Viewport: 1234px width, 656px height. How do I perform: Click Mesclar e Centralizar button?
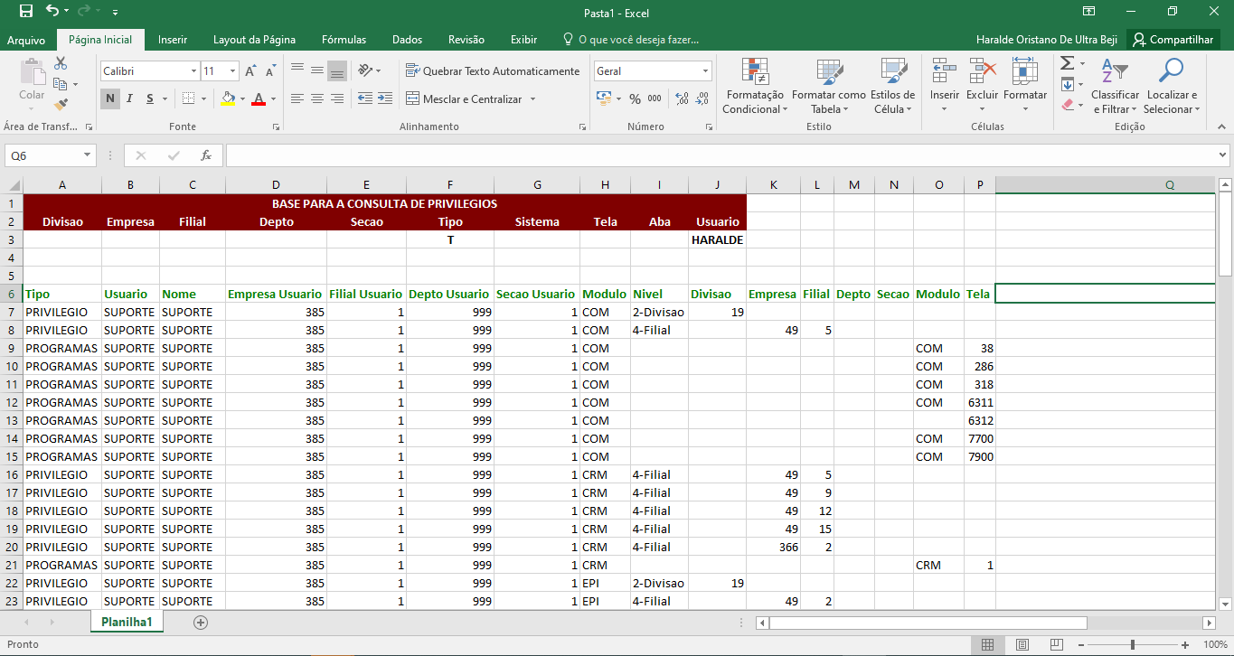pyautogui.click(x=463, y=98)
